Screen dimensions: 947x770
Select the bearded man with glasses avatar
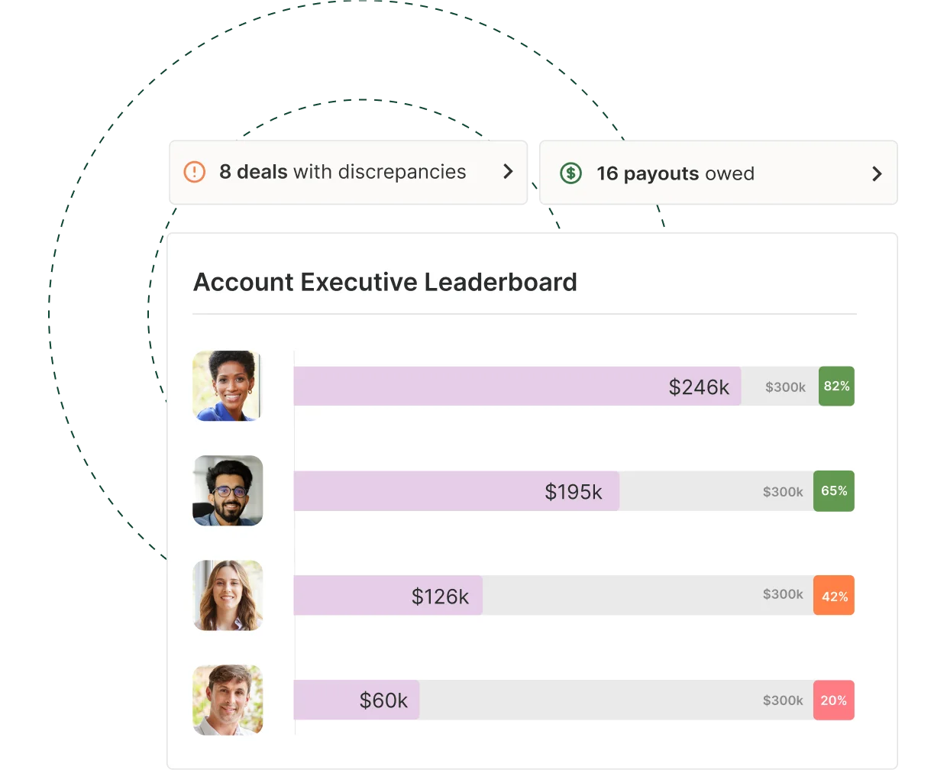[228, 490]
